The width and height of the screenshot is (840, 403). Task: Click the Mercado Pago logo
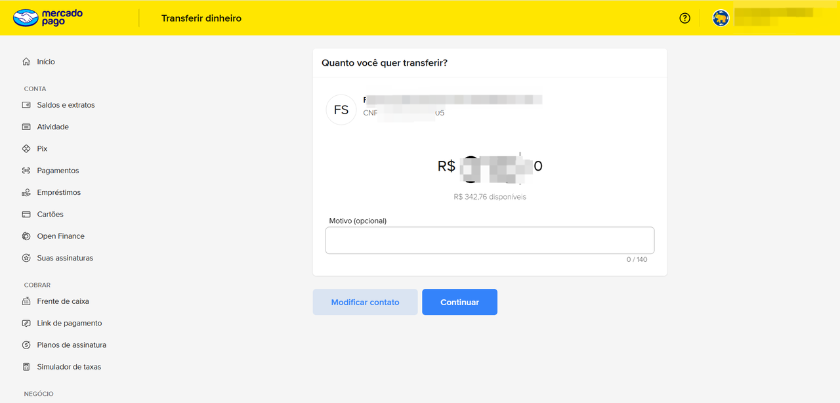(x=49, y=18)
